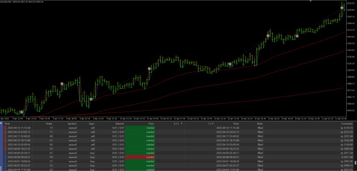Image resolution: width=357 pixels, height=171 pixels.
Task: Click order number 67 in the Order column
Action: pyautogui.click(x=51, y=140)
